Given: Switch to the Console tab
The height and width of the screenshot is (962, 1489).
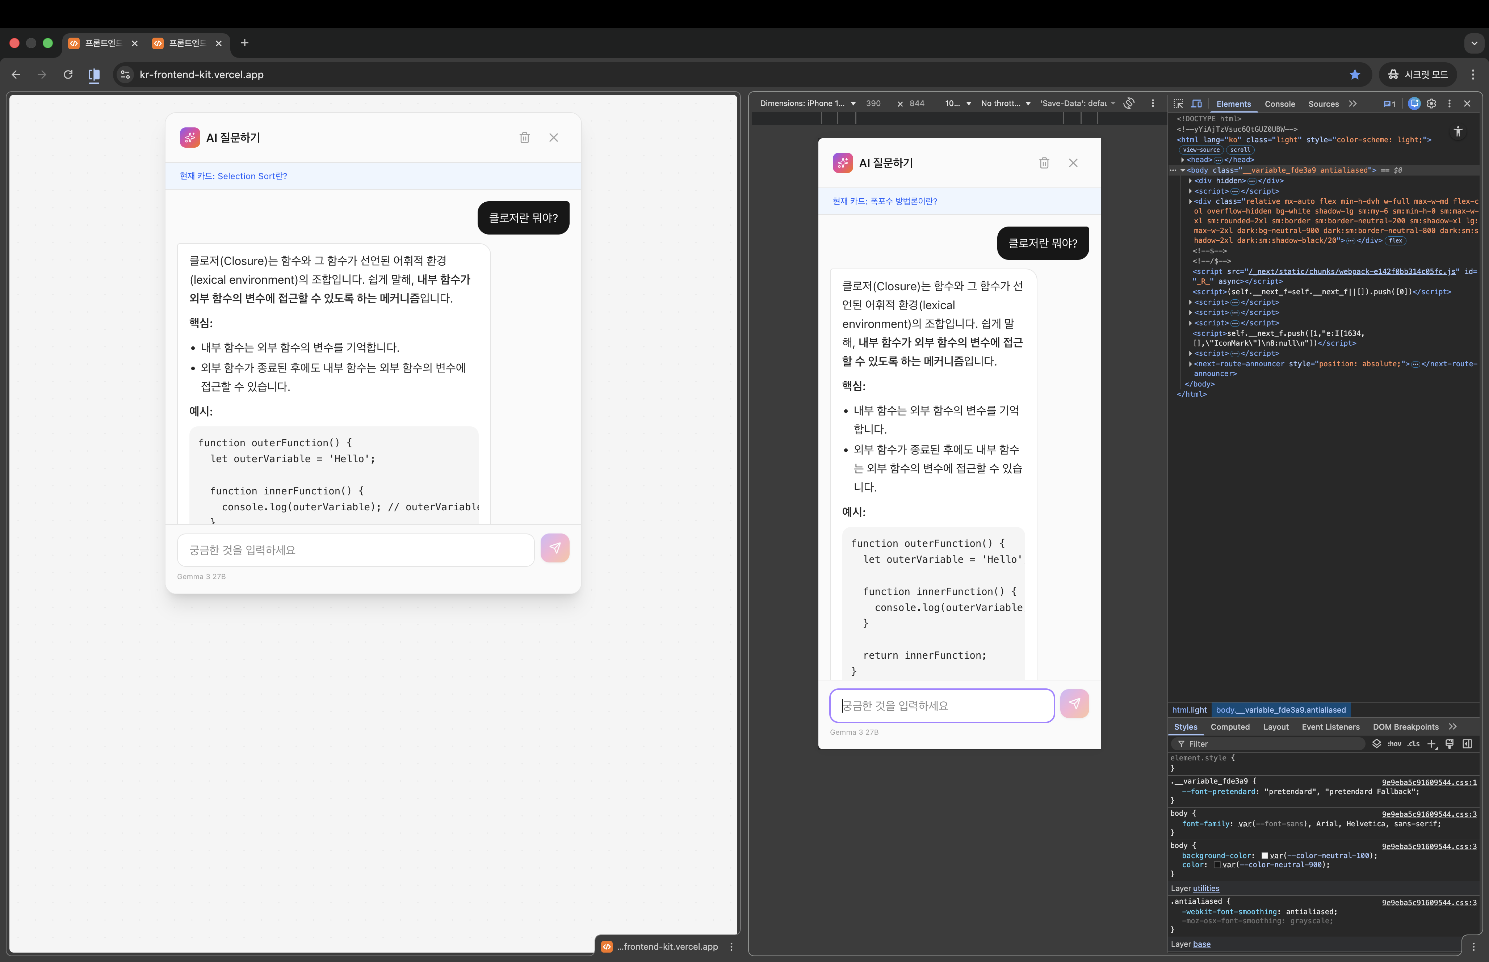Looking at the screenshot, I should point(1280,104).
